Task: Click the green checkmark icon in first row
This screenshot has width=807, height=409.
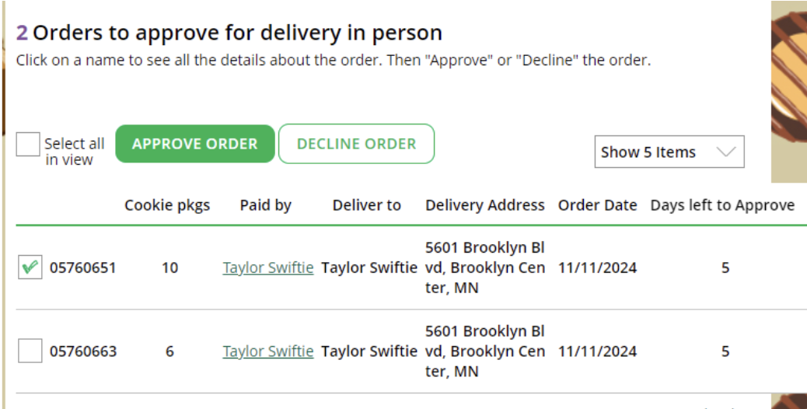Action: click(x=30, y=267)
